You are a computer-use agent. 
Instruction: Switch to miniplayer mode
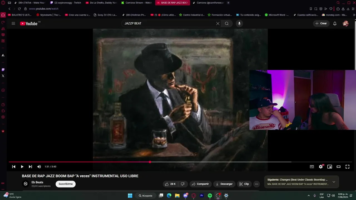click(330, 167)
